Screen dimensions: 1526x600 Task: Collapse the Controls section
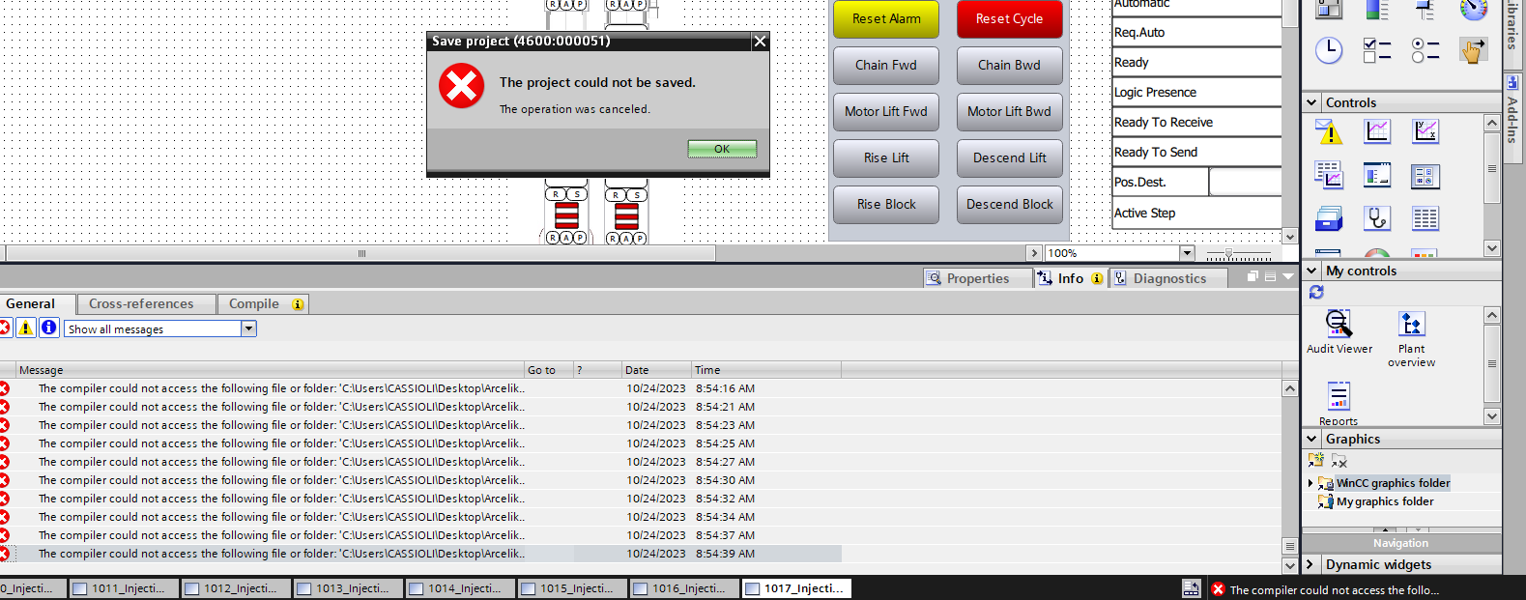(x=1311, y=102)
